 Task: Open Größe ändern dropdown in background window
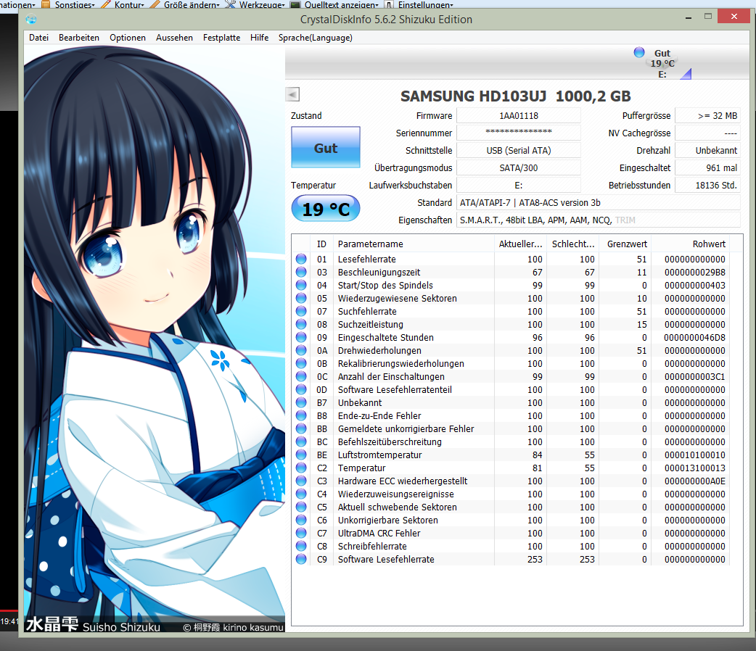(185, 4)
